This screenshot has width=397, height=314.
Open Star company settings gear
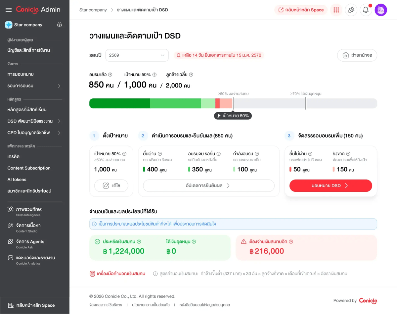60,25
